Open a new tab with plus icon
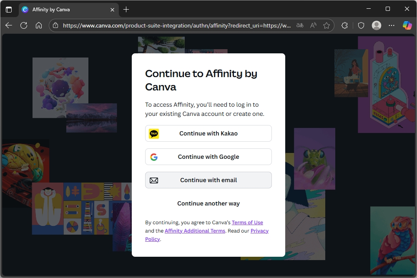 click(x=126, y=10)
